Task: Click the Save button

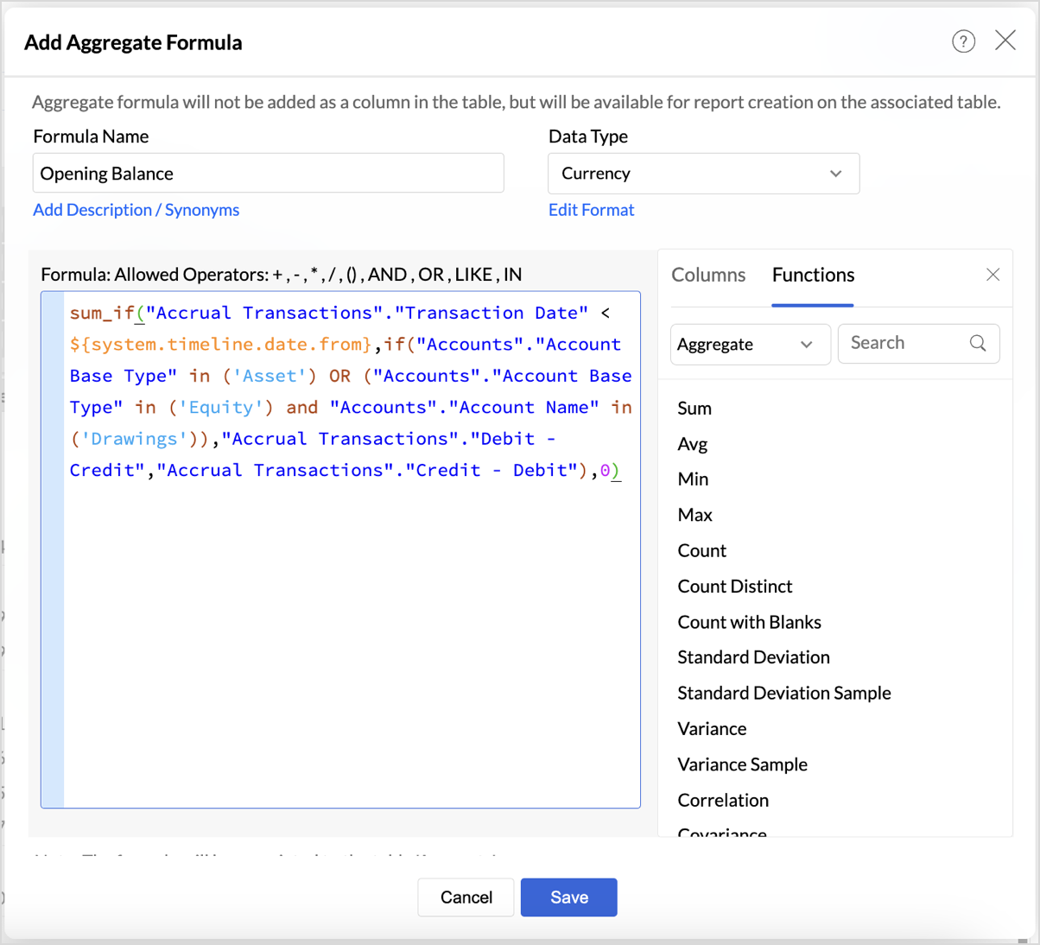Action: (568, 897)
